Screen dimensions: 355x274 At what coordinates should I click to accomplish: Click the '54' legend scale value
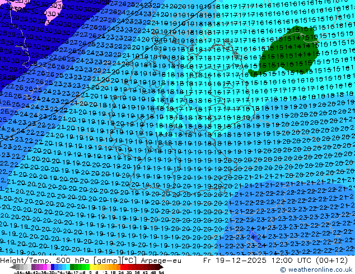(161, 272)
